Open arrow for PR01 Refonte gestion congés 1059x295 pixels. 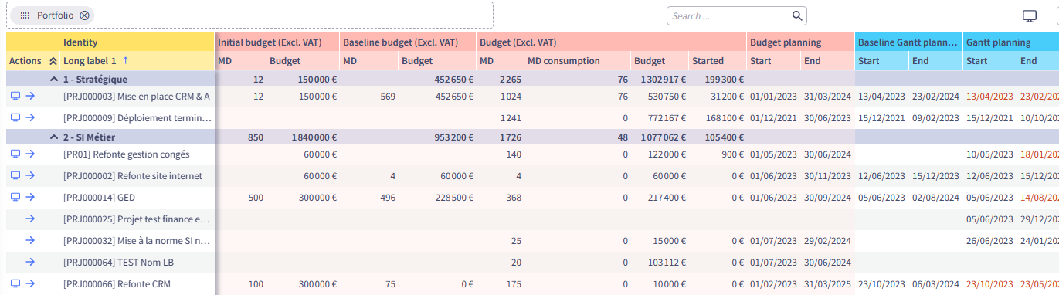(30, 154)
